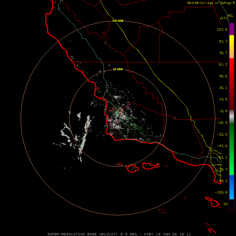Click the purple segment of the velocity color bar
This screenshot has height=236, width=236.
pyautogui.click(x=232, y=29)
